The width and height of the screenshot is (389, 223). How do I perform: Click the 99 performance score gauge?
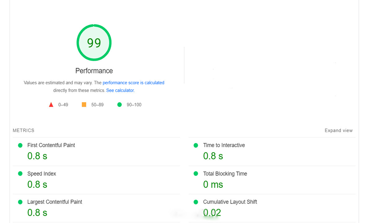point(94,43)
